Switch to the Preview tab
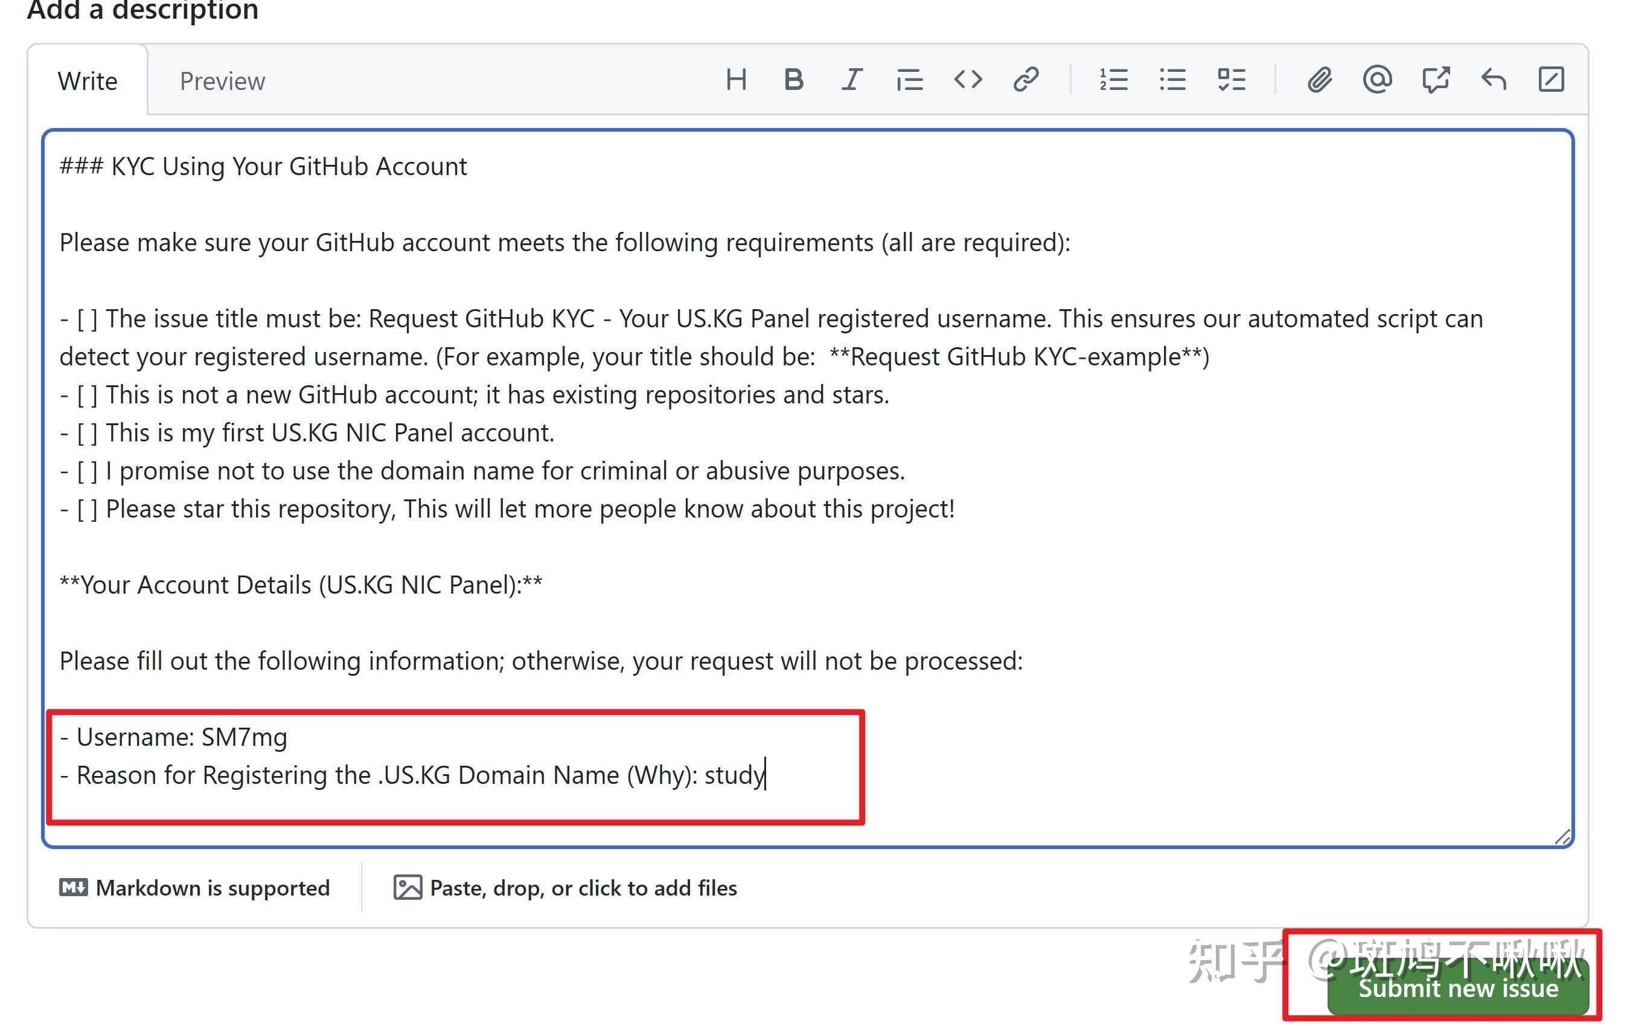Viewport: 1627px width, 1026px height. coord(222,81)
